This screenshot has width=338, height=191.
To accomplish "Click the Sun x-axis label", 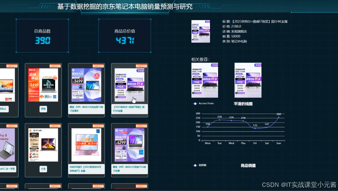I will [x=279, y=143].
